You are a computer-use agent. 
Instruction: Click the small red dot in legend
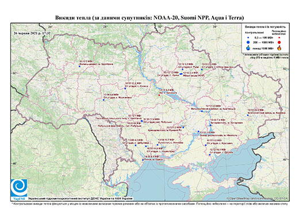279,37
